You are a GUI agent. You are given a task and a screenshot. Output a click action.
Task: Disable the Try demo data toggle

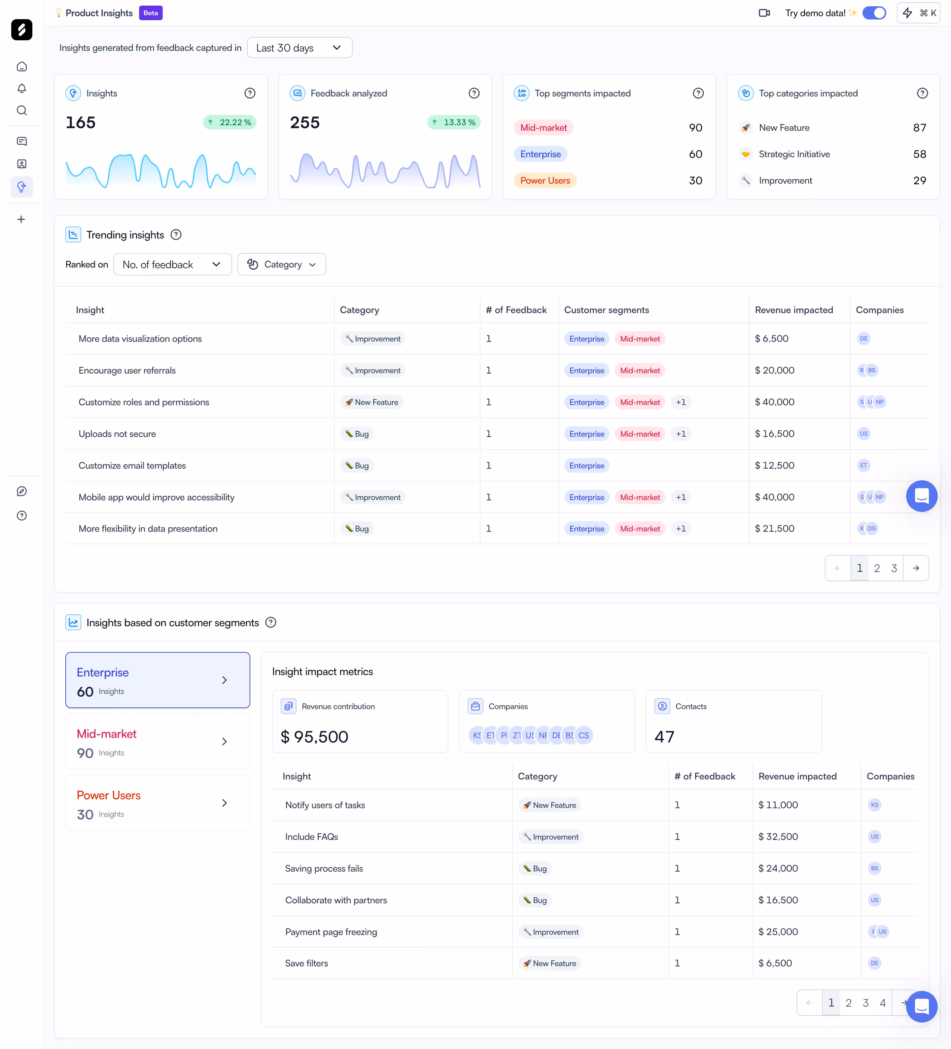[x=874, y=13]
